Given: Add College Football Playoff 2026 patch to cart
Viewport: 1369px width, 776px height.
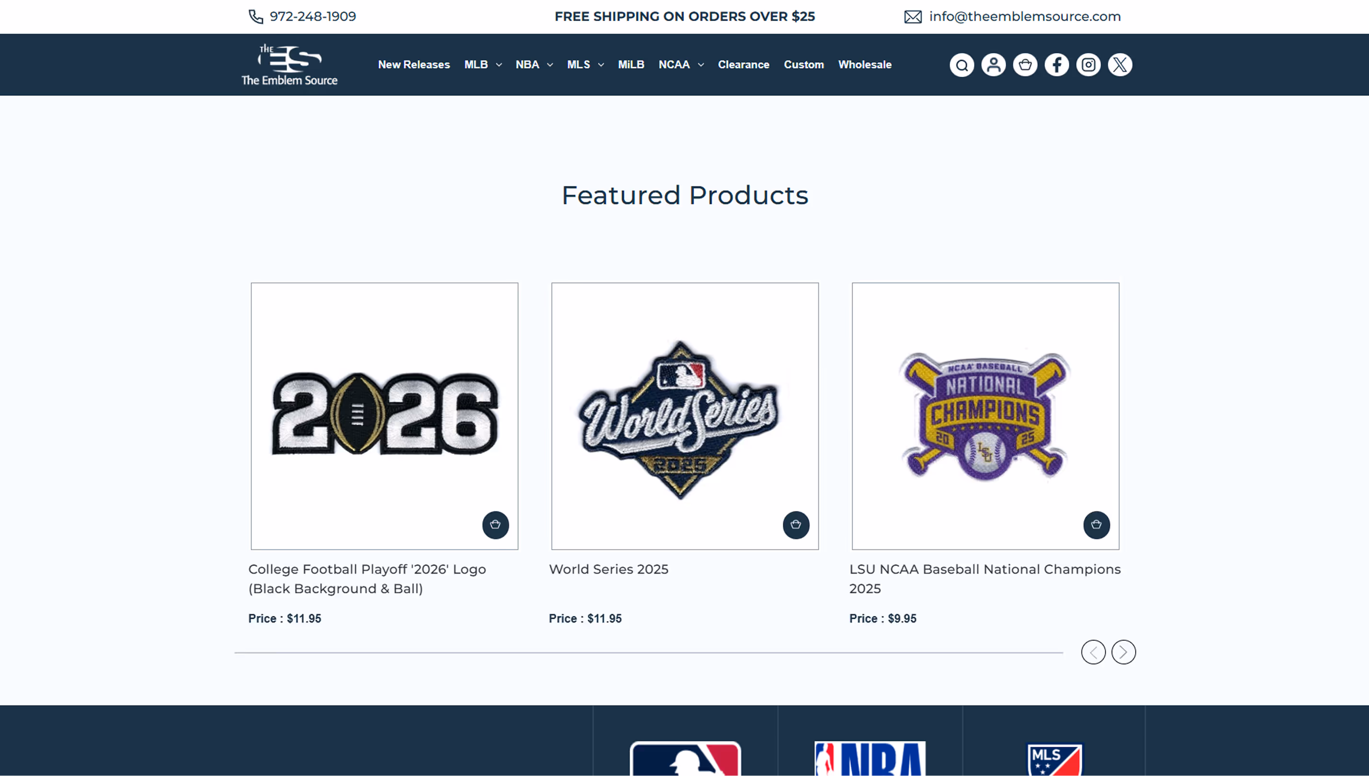Looking at the screenshot, I should pos(496,525).
